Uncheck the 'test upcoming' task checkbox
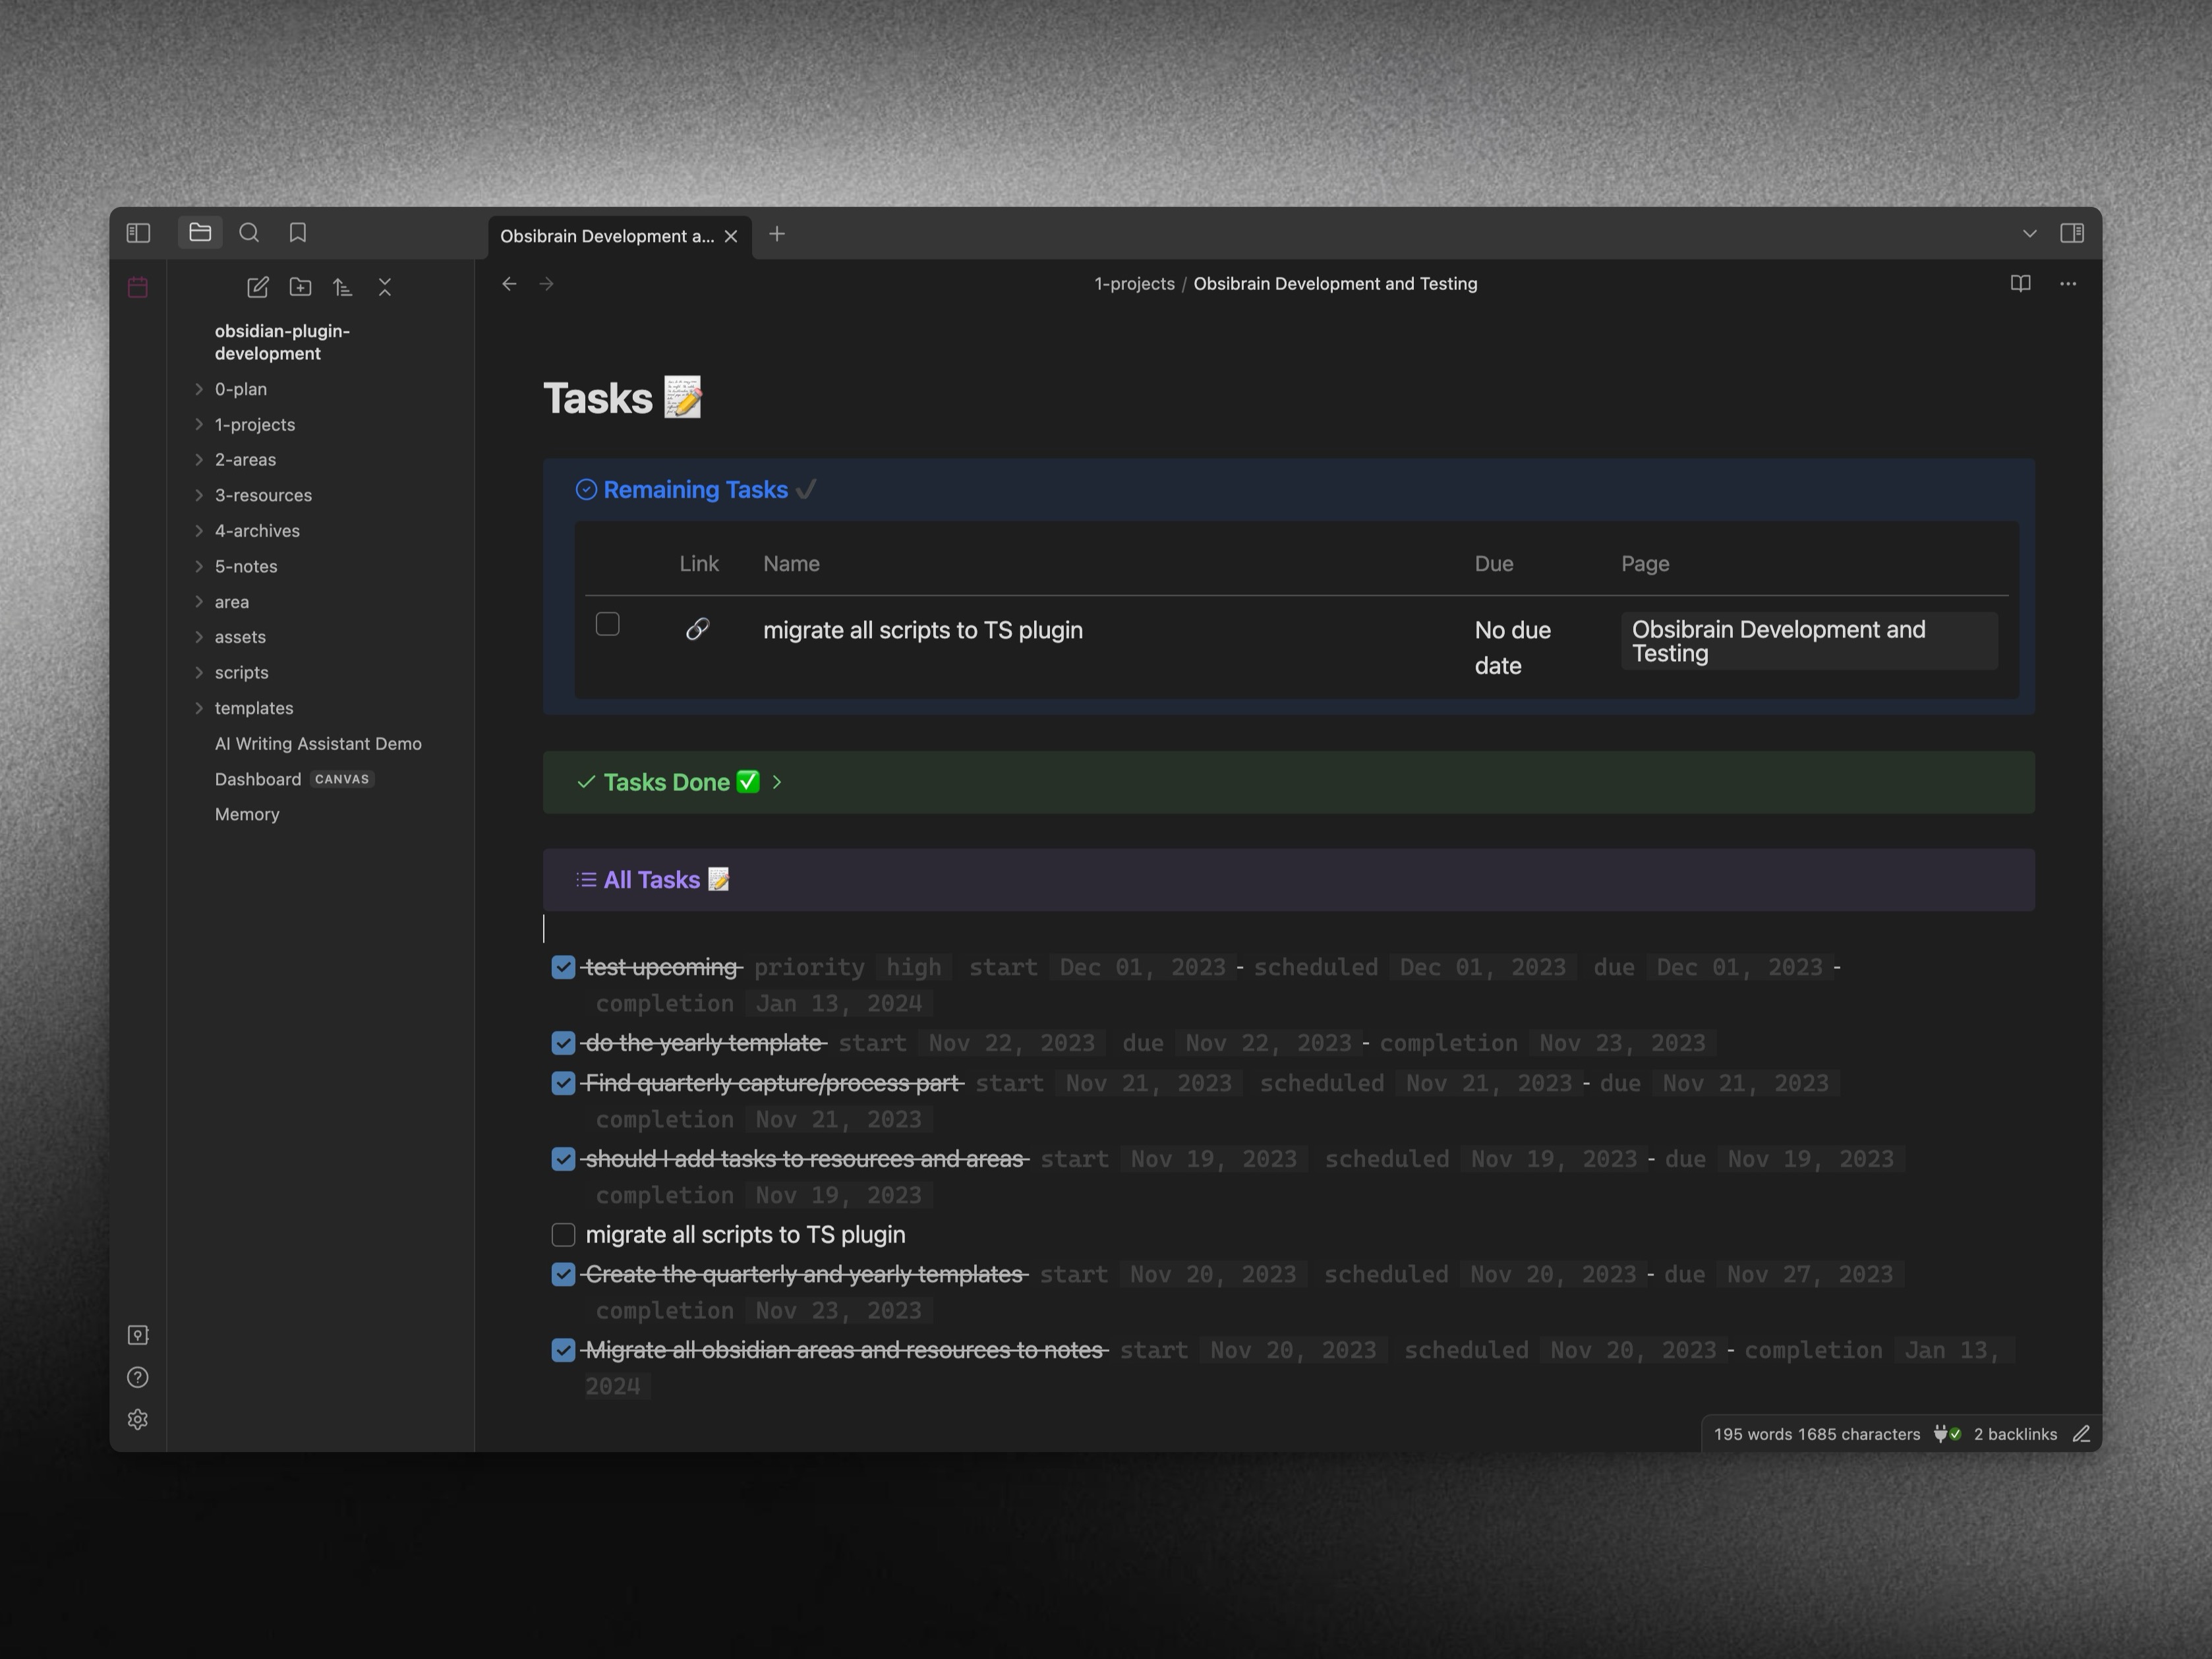Viewport: 2212px width, 1659px height. 563,967
